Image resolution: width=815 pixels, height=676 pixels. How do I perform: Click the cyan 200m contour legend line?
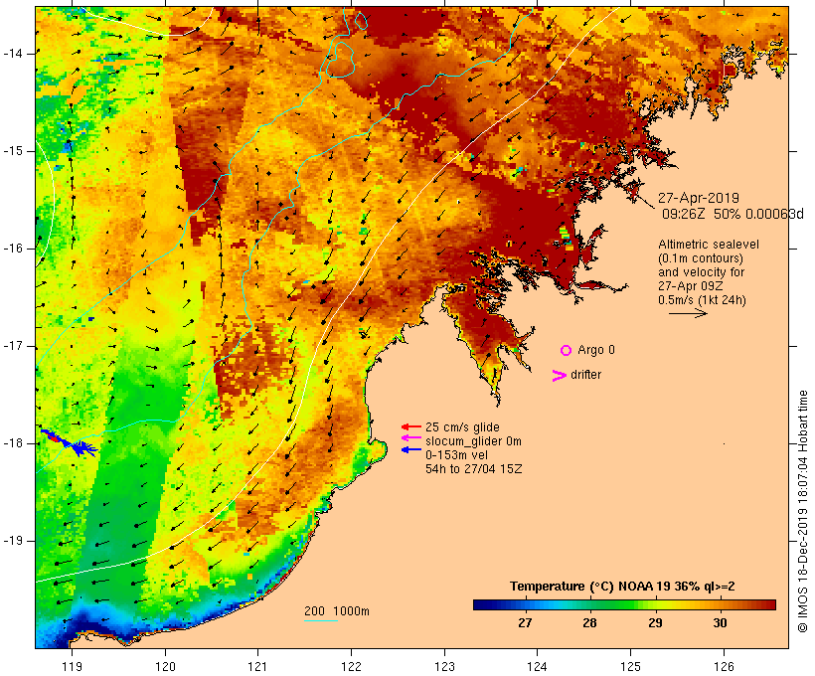(x=321, y=620)
